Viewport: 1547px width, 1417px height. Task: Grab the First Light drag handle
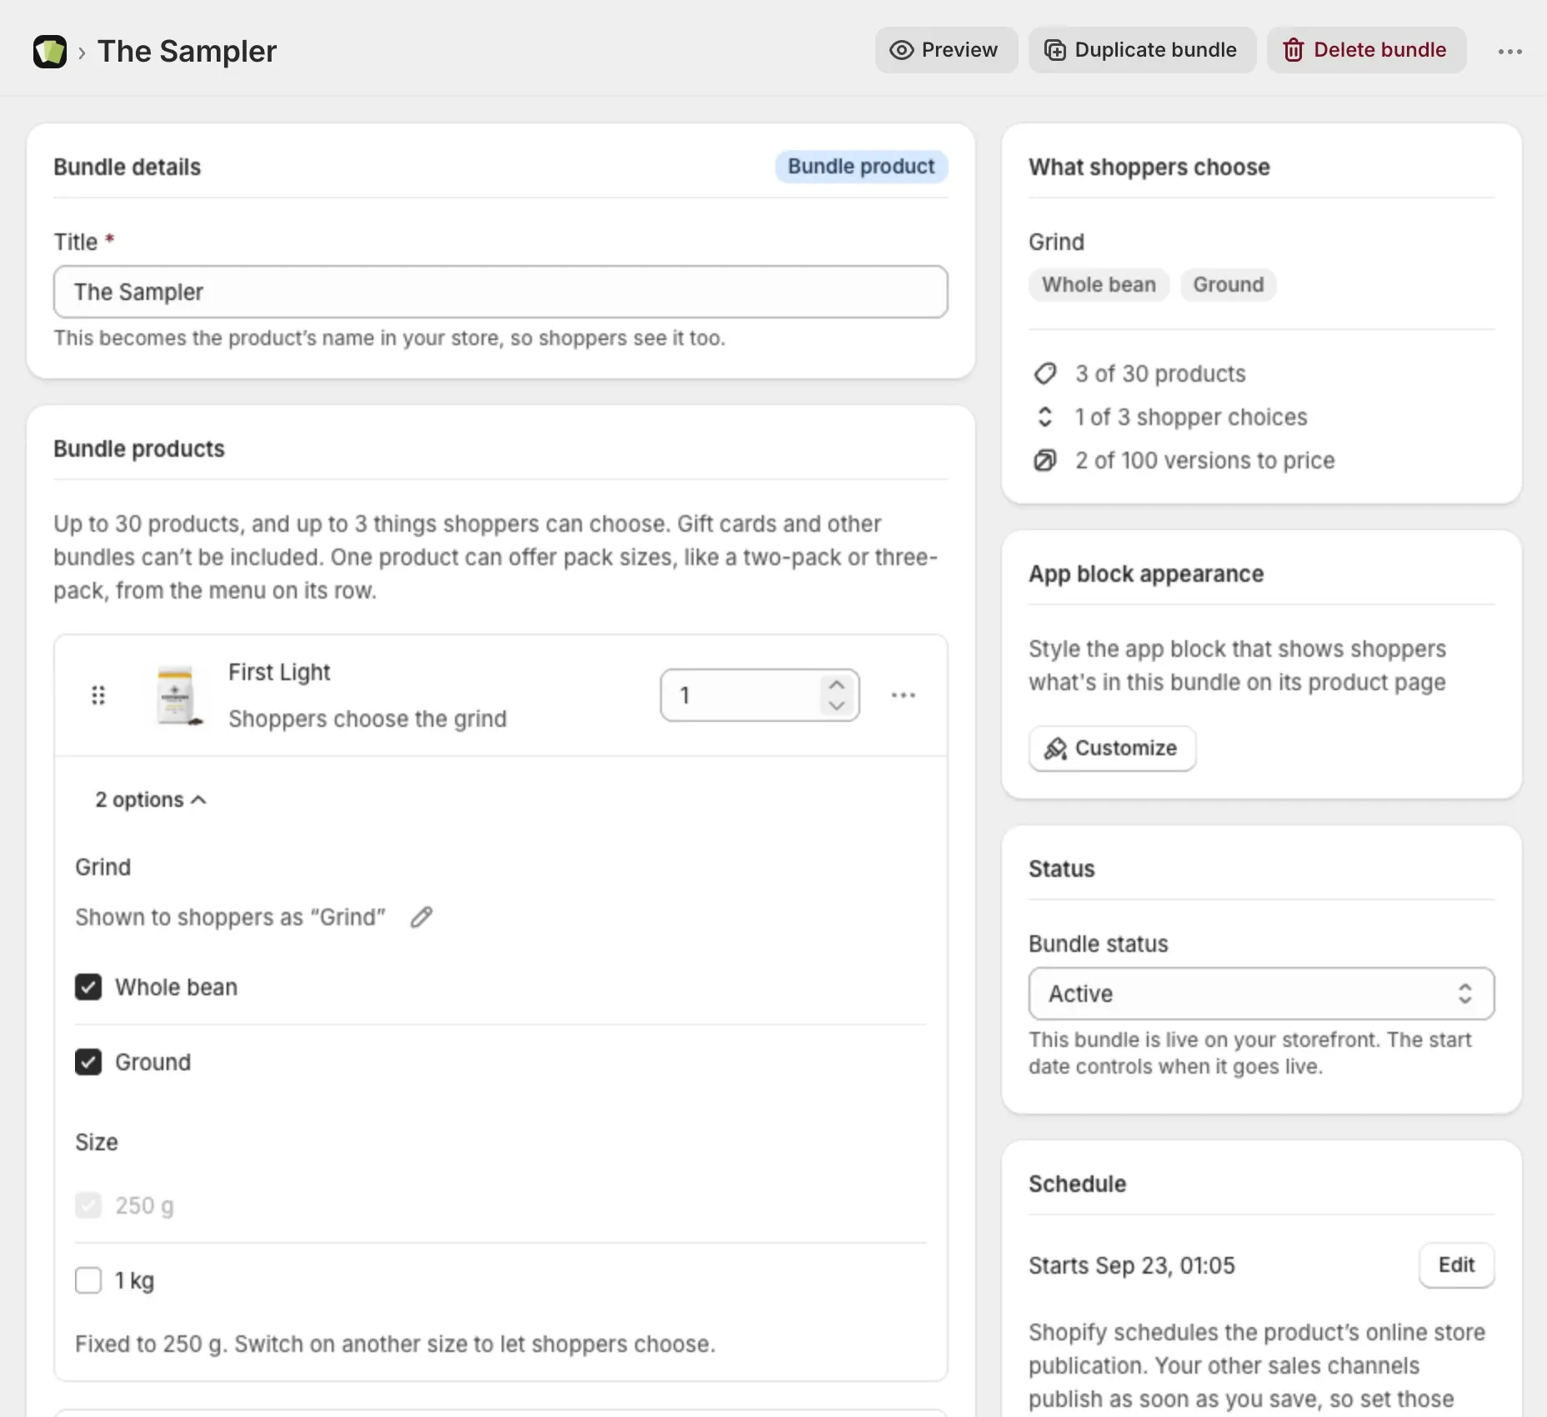click(x=98, y=695)
